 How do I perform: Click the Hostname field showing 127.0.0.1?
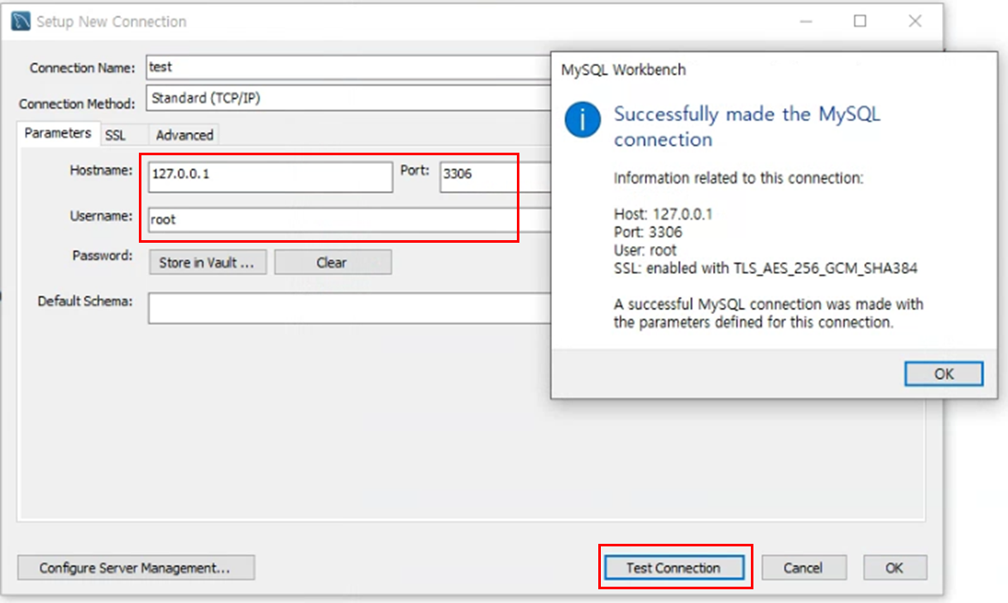click(270, 177)
